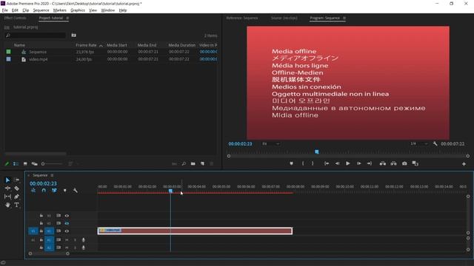Toggle the highlighted eye of second video track
Image resolution: width=474 pixels, height=266 pixels.
tap(67, 223)
